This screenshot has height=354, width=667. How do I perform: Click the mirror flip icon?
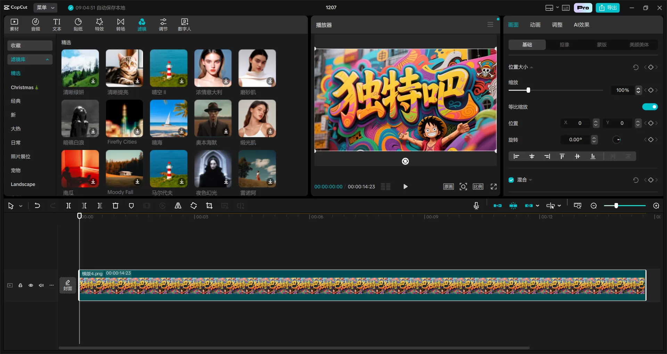178,206
